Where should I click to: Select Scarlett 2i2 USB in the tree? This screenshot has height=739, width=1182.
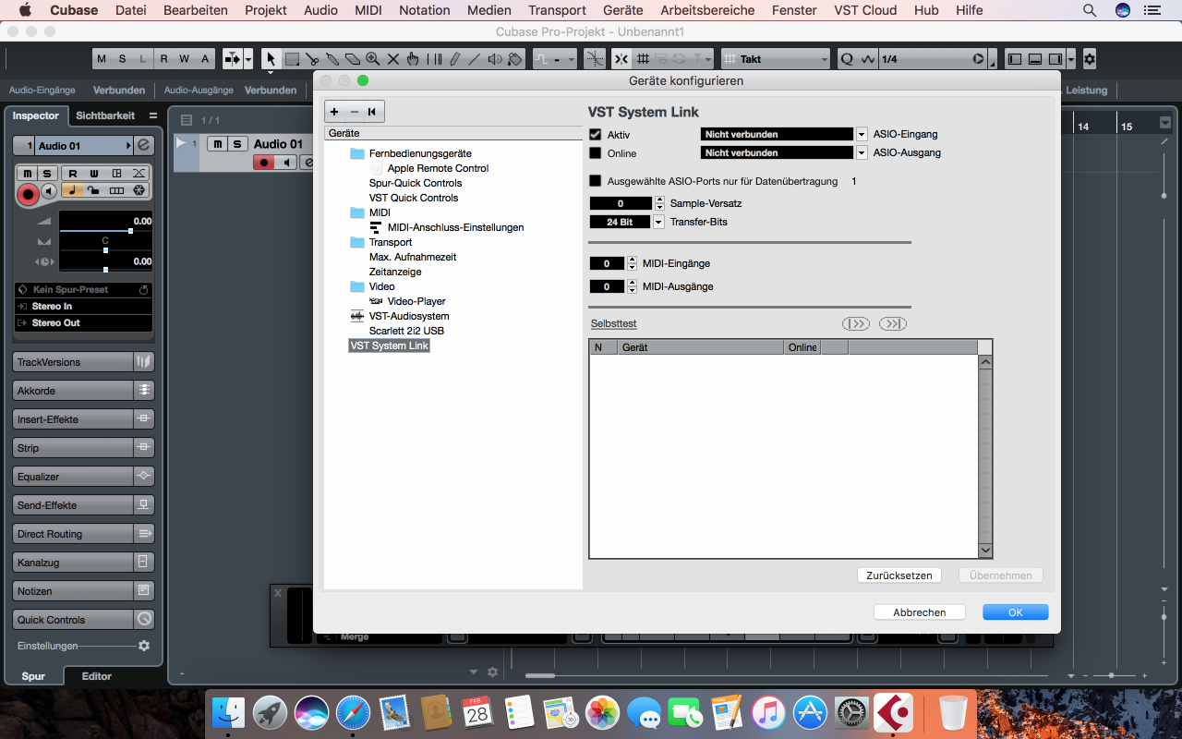(x=406, y=331)
